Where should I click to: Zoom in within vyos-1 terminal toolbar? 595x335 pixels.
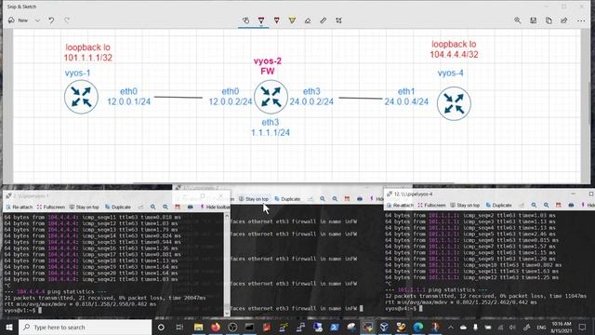coord(152,207)
